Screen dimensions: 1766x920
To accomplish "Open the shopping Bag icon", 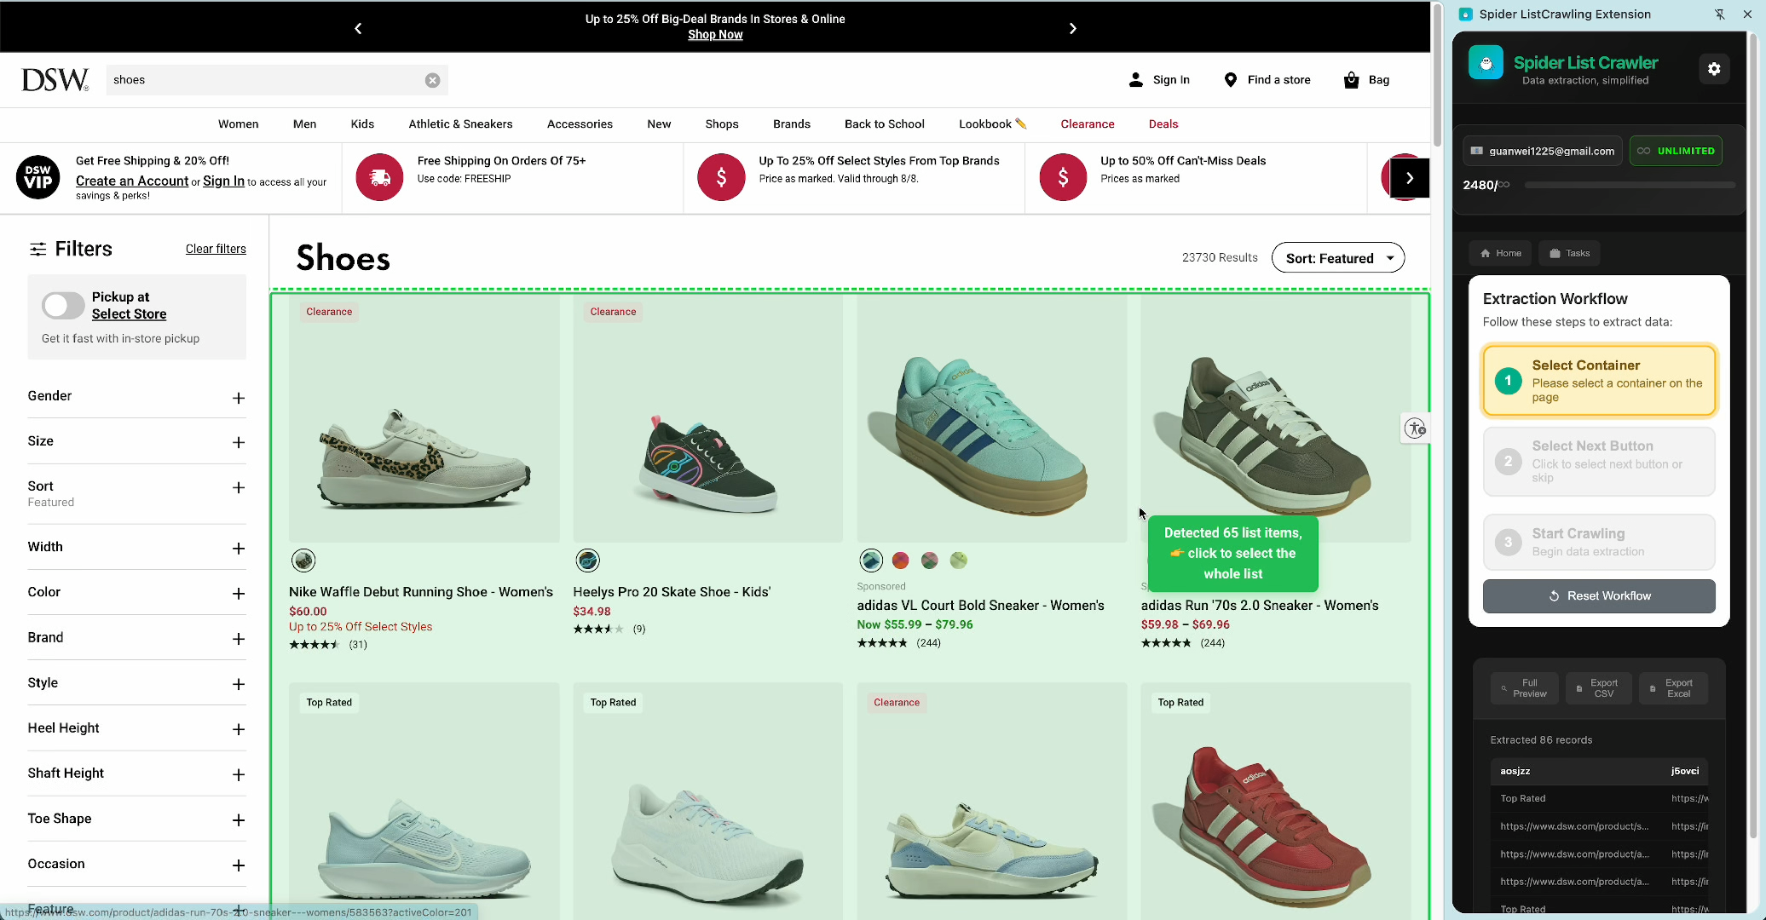I will 1351,80.
